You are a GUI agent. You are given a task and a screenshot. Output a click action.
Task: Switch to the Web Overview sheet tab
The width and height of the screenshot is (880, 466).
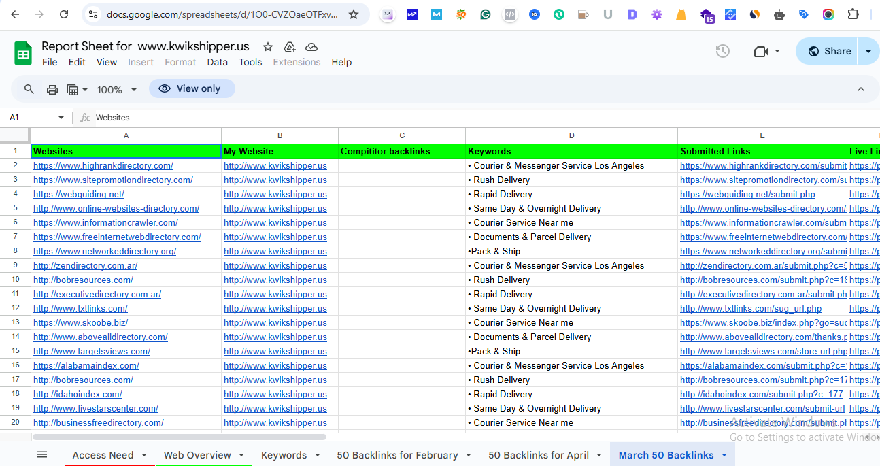coord(197,455)
